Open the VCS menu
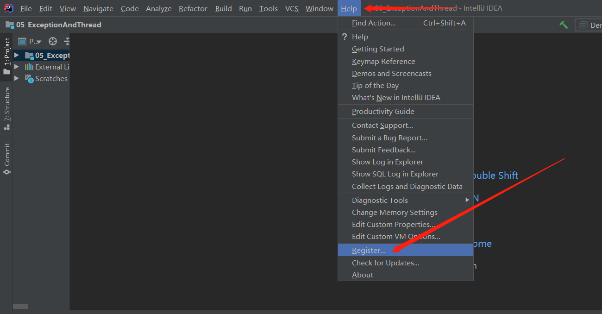 pos(292,8)
